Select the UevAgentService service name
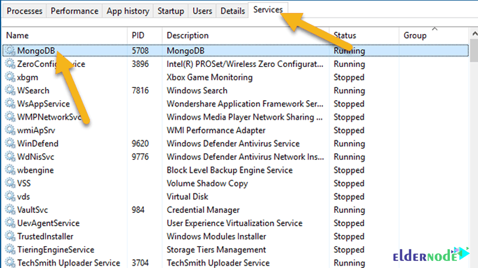 tap(49, 223)
